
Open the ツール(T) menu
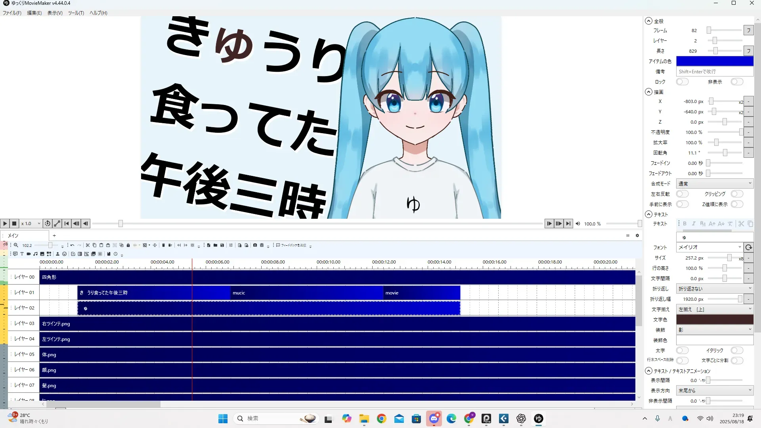76,13
